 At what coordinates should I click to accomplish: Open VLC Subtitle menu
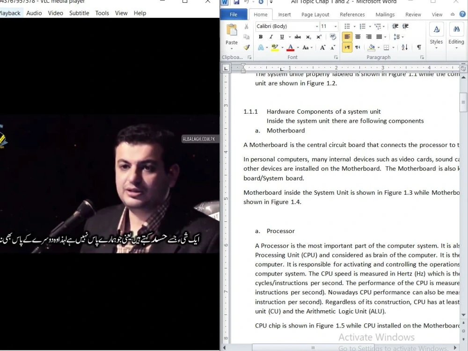click(79, 13)
